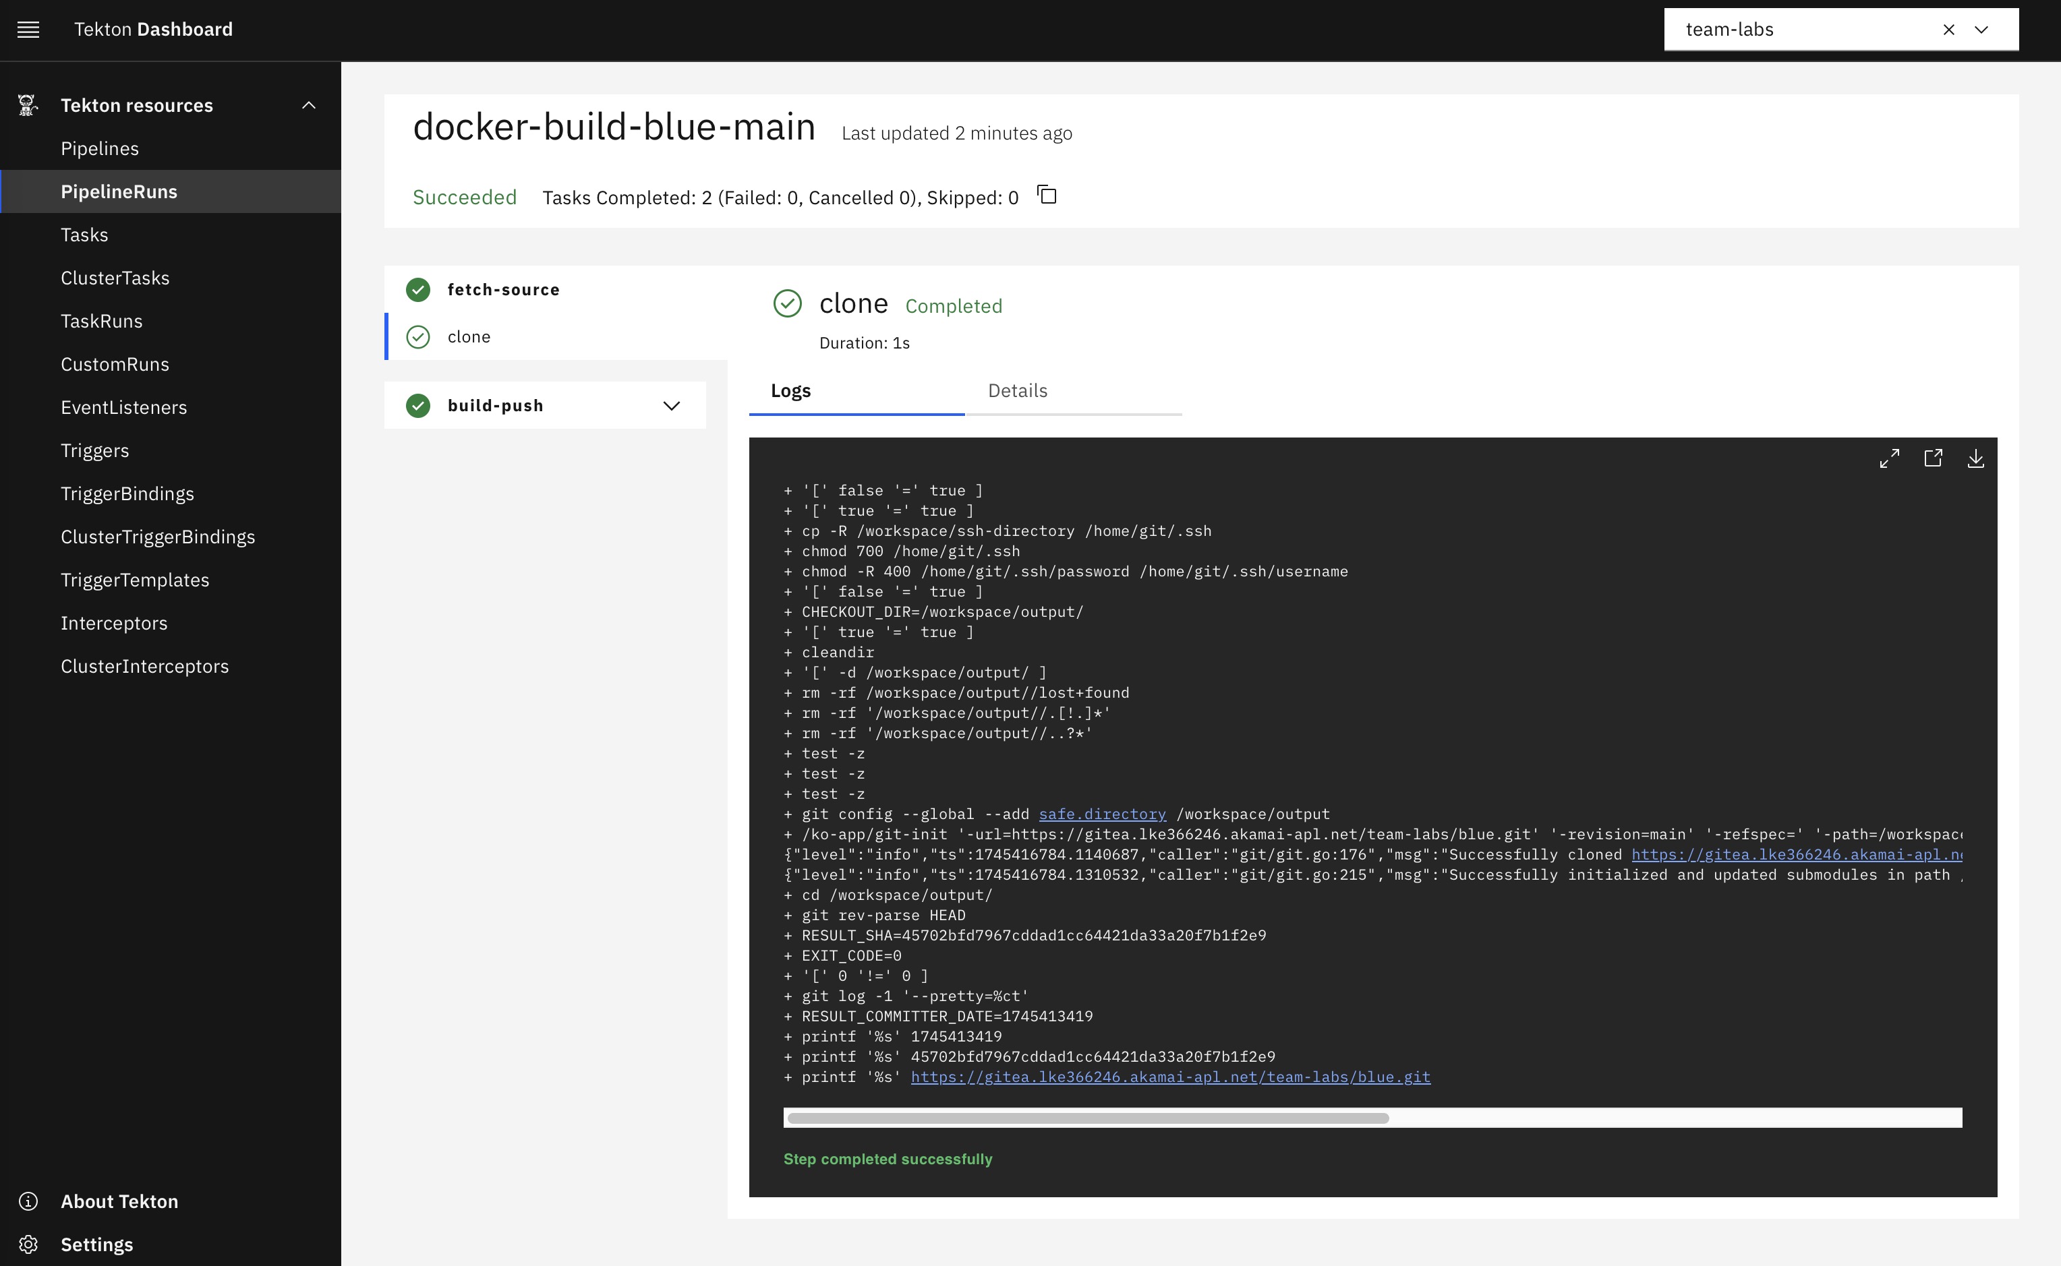This screenshot has width=2061, height=1266.
Task: Collapse the Tekton resources section
Action: pyautogui.click(x=309, y=105)
